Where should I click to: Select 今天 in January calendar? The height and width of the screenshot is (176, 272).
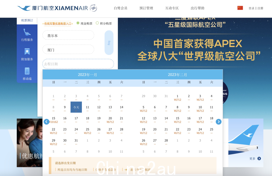[x=76, y=107]
